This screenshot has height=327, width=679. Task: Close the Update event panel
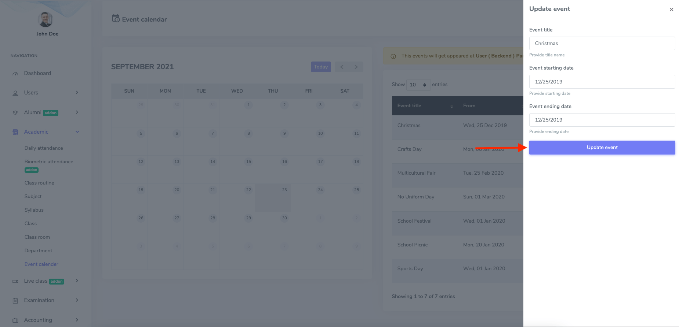point(671,10)
